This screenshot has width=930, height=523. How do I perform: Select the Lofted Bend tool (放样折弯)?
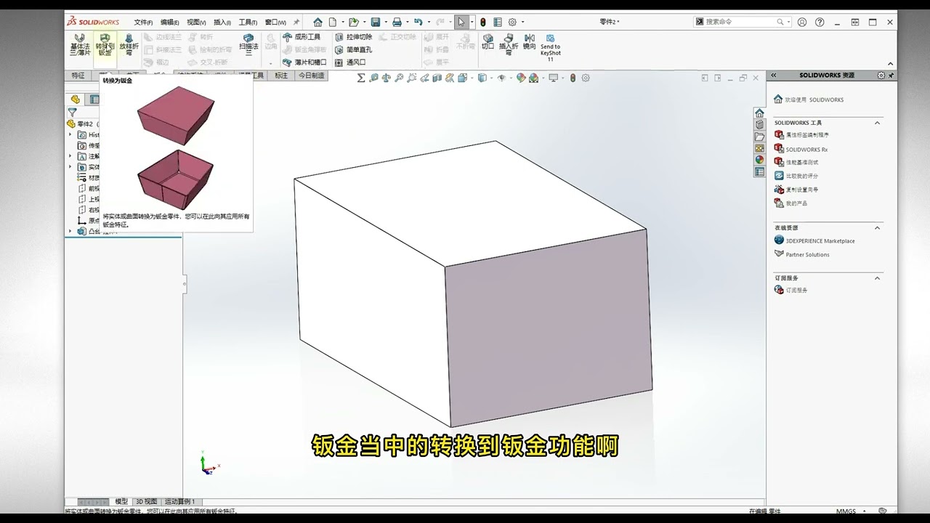(129, 44)
